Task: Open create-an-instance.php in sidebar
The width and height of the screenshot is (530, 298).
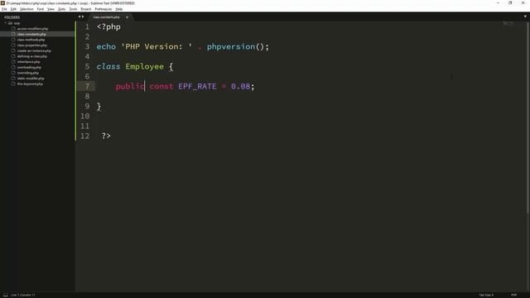Action: [x=34, y=50]
